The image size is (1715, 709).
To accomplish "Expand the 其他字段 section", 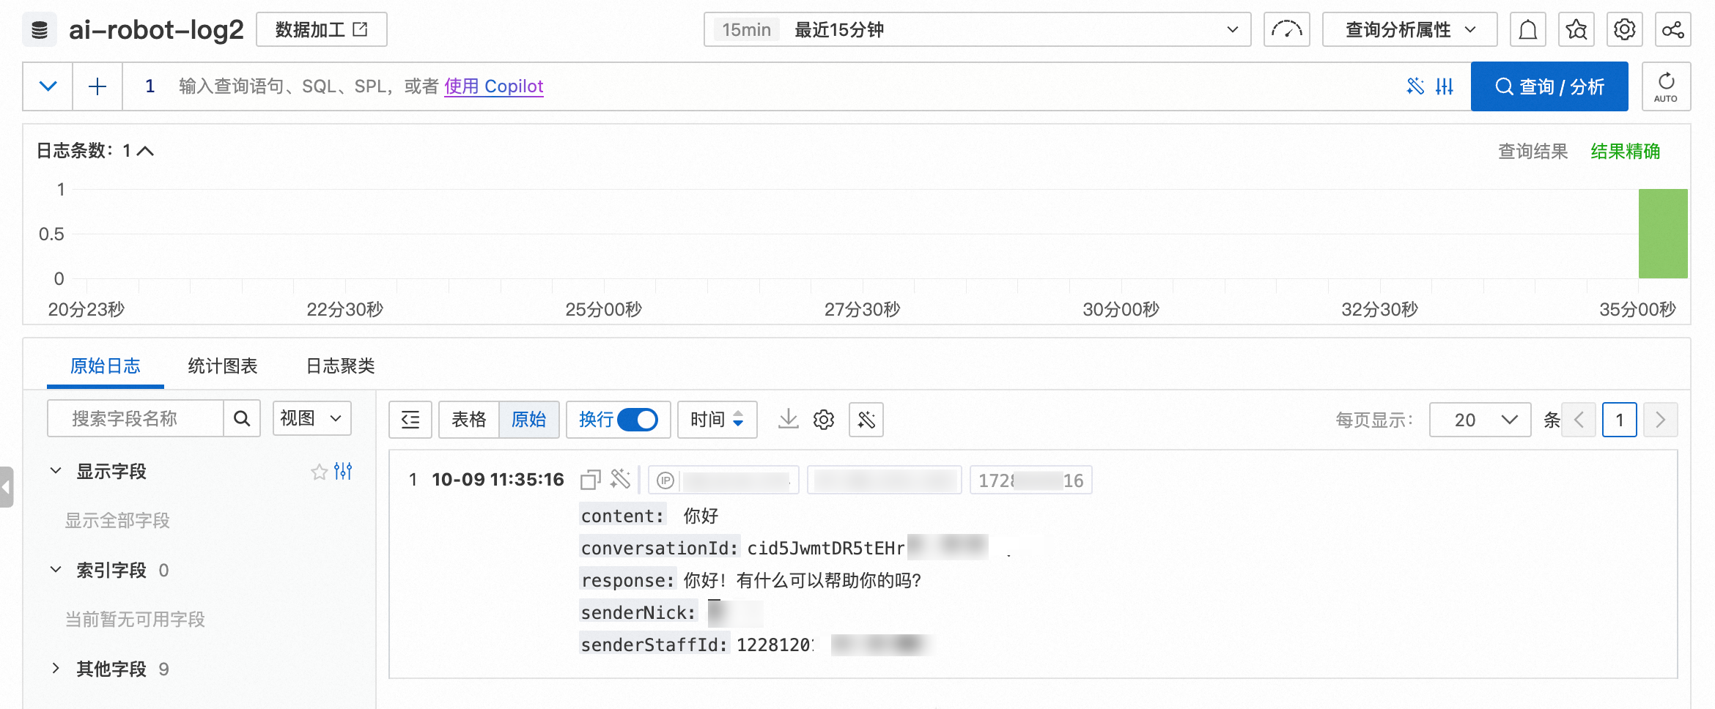I will tap(55, 669).
